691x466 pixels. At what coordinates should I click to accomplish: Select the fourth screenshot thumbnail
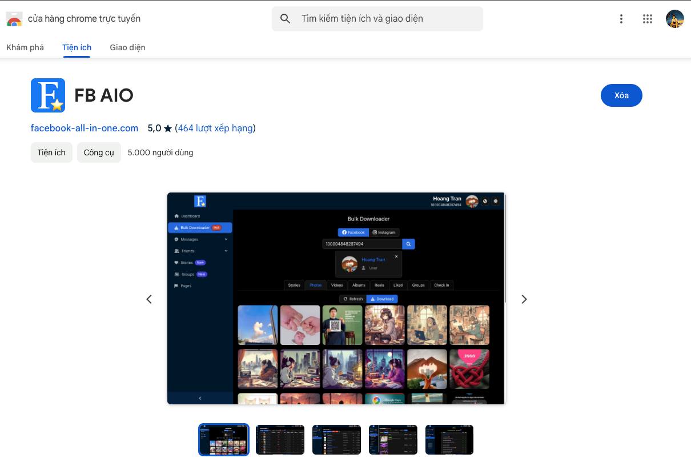(x=393, y=440)
